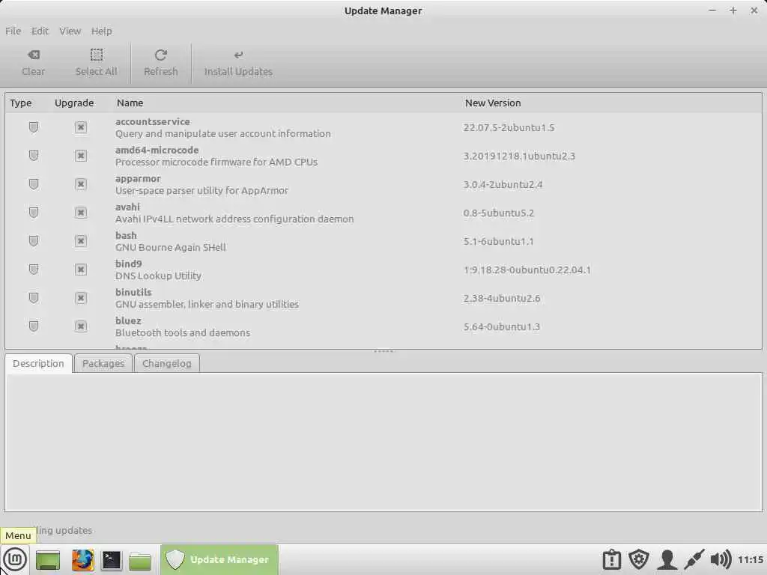767x575 pixels.
Task: Open the Help menu
Action: 102,31
